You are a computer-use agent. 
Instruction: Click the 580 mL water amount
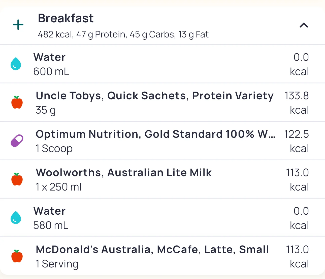51,225
